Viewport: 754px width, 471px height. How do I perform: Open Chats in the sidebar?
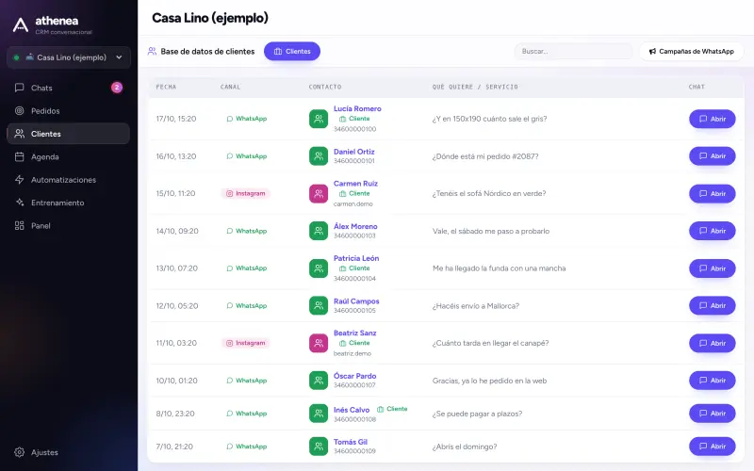click(x=68, y=88)
